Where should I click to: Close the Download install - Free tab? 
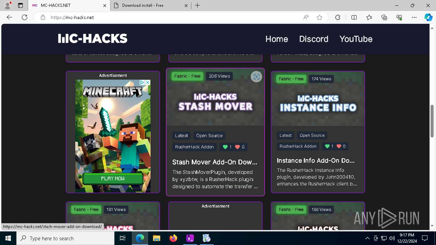[x=186, y=5]
